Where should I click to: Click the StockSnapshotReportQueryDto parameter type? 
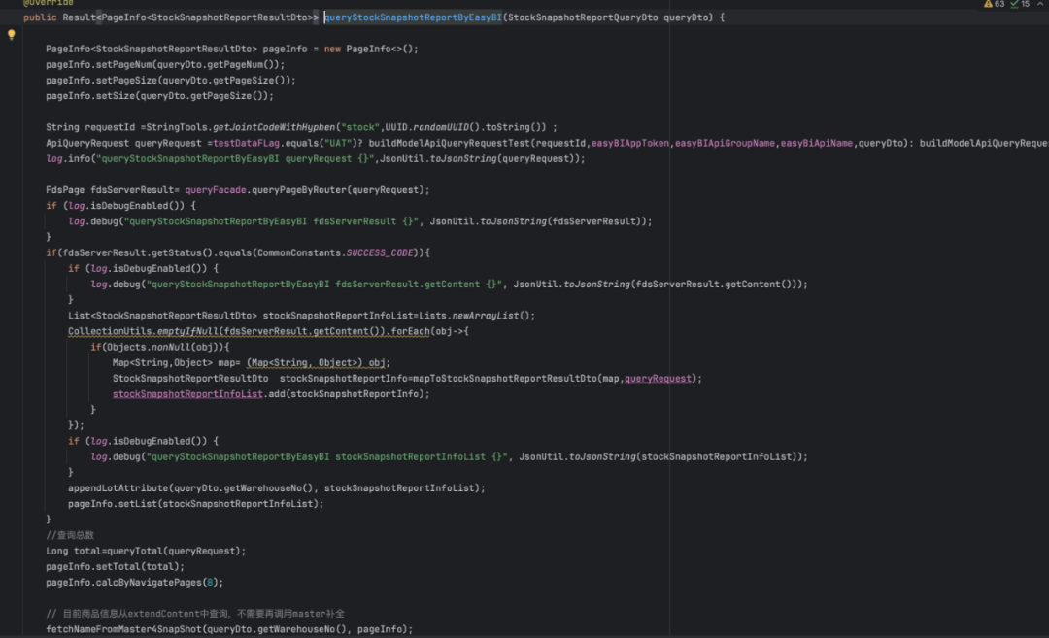(x=583, y=17)
